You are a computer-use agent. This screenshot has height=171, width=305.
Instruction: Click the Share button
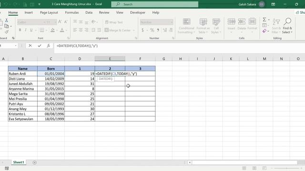[x=300, y=13]
